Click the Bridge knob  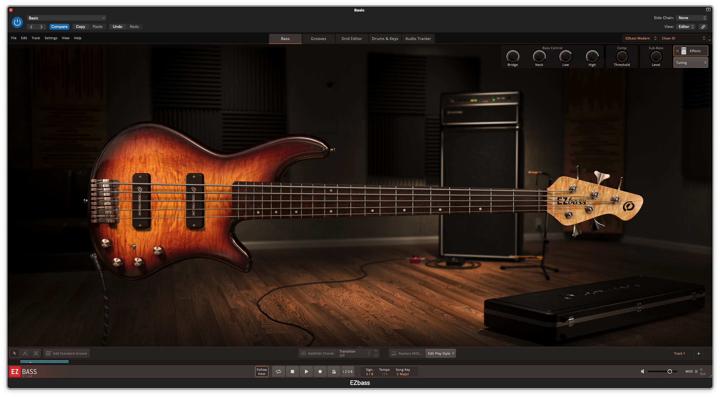[x=512, y=57]
